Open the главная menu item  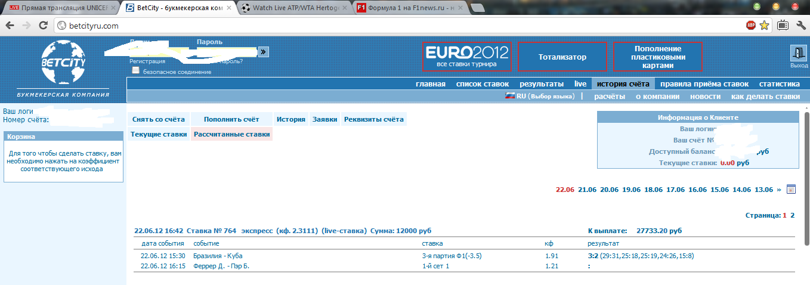[431, 84]
